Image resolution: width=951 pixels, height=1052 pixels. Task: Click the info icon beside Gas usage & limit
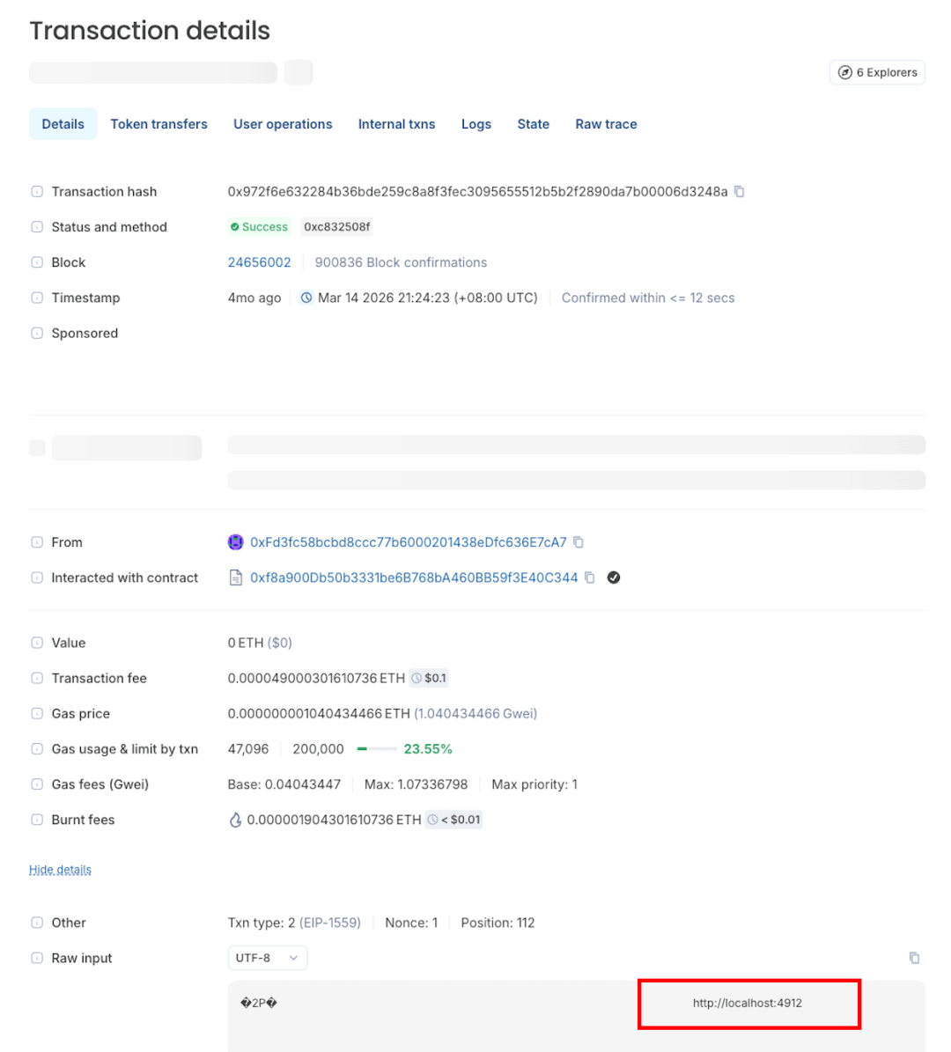(37, 749)
